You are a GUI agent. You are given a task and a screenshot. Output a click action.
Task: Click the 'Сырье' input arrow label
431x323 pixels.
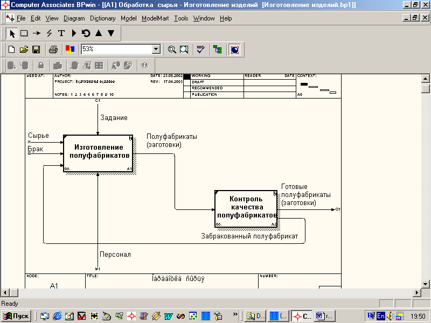pyautogui.click(x=38, y=136)
